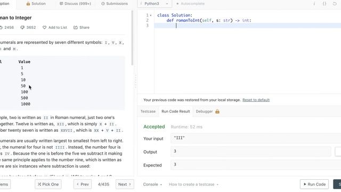
Task: Click the value 500 in the table
Action: click(25, 98)
